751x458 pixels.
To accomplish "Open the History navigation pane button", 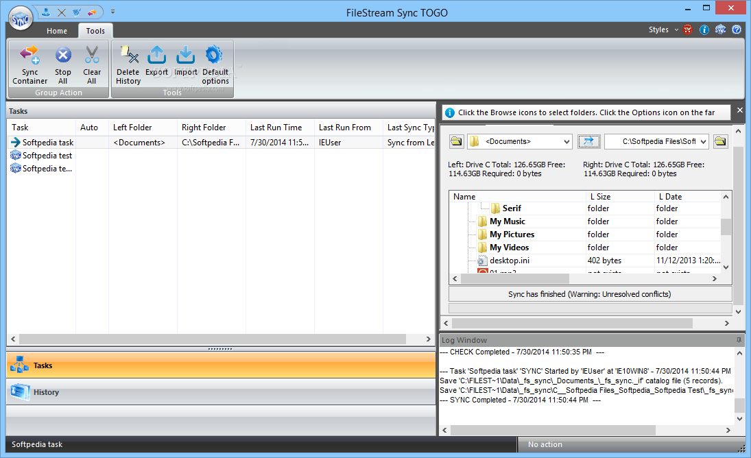I will 221,392.
